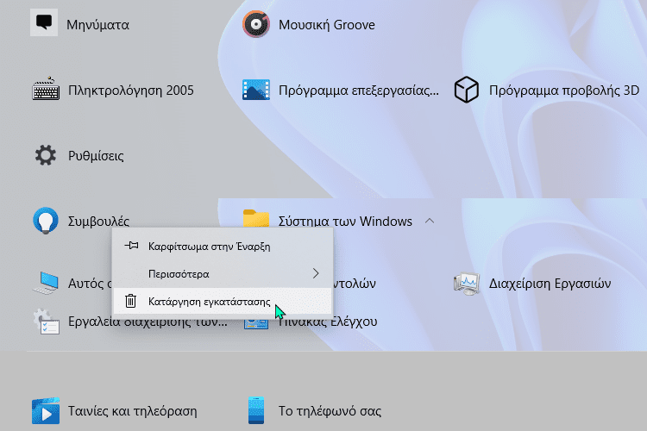Open the Διαχείριση Εργασιών icon

[x=467, y=283]
